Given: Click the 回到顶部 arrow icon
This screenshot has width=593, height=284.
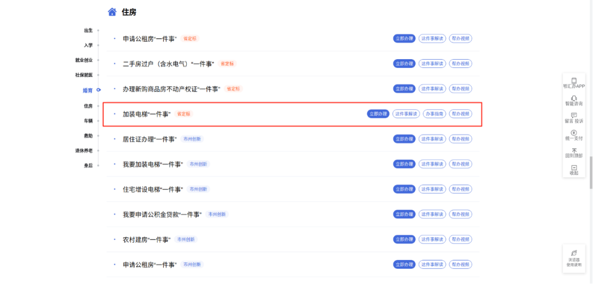Looking at the screenshot, I should (574, 150).
